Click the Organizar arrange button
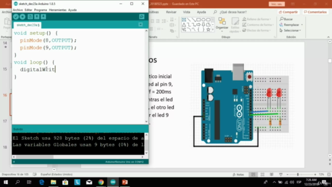This screenshot has width=332, height=187. point(222,24)
